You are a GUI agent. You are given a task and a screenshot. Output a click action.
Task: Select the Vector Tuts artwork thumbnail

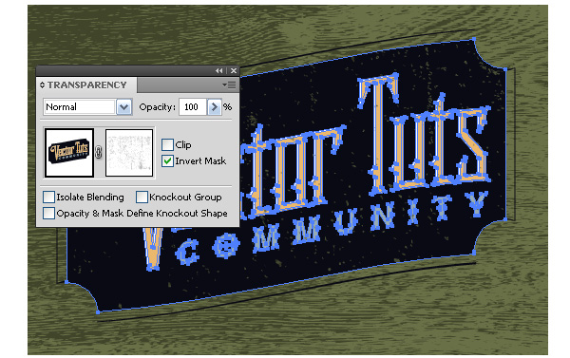pos(69,153)
